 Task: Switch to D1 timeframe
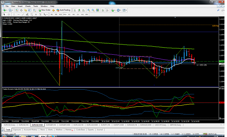click(78, 14)
